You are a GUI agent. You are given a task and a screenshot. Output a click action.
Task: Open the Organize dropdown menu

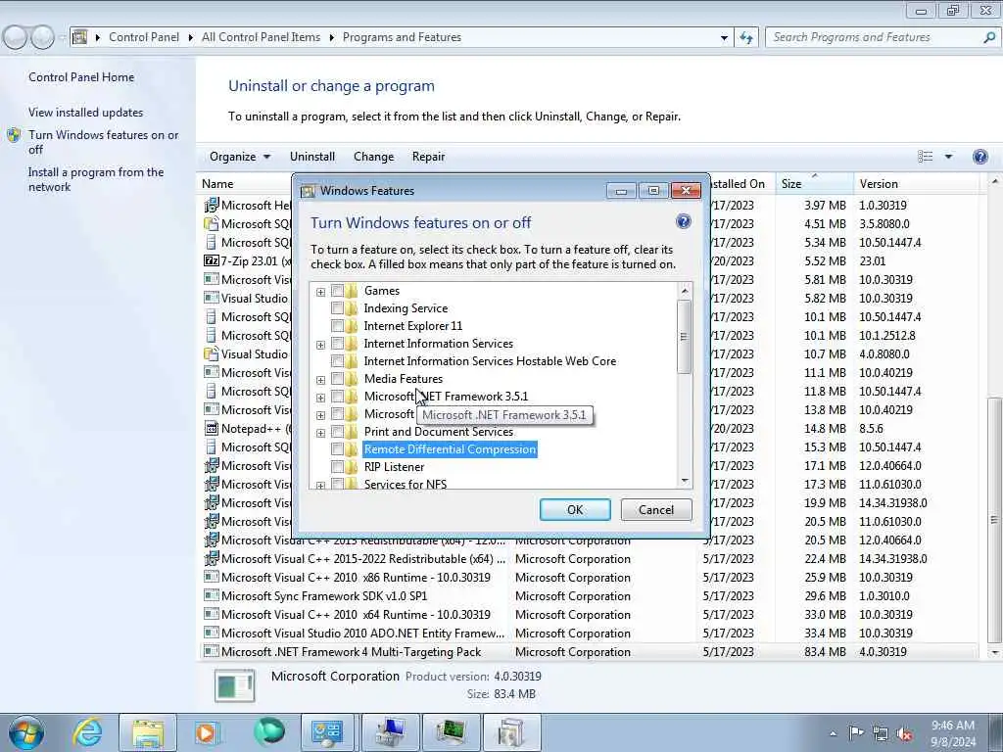click(240, 157)
